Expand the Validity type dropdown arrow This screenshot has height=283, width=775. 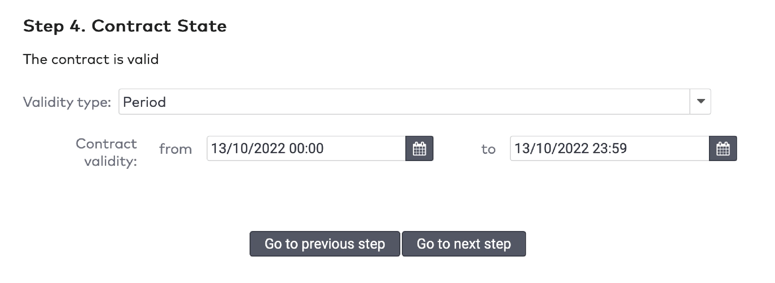[700, 101]
